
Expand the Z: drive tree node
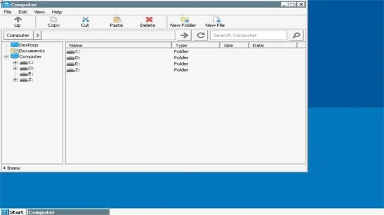pyautogui.click(x=15, y=80)
